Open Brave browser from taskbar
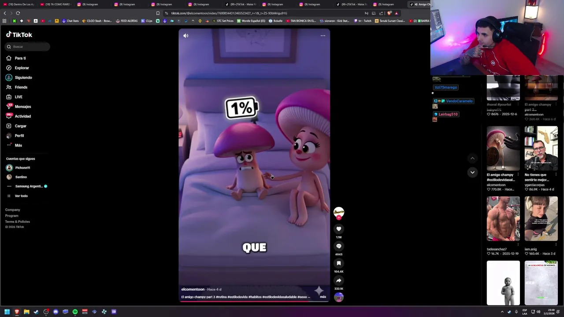564x317 pixels. [x=17, y=312]
